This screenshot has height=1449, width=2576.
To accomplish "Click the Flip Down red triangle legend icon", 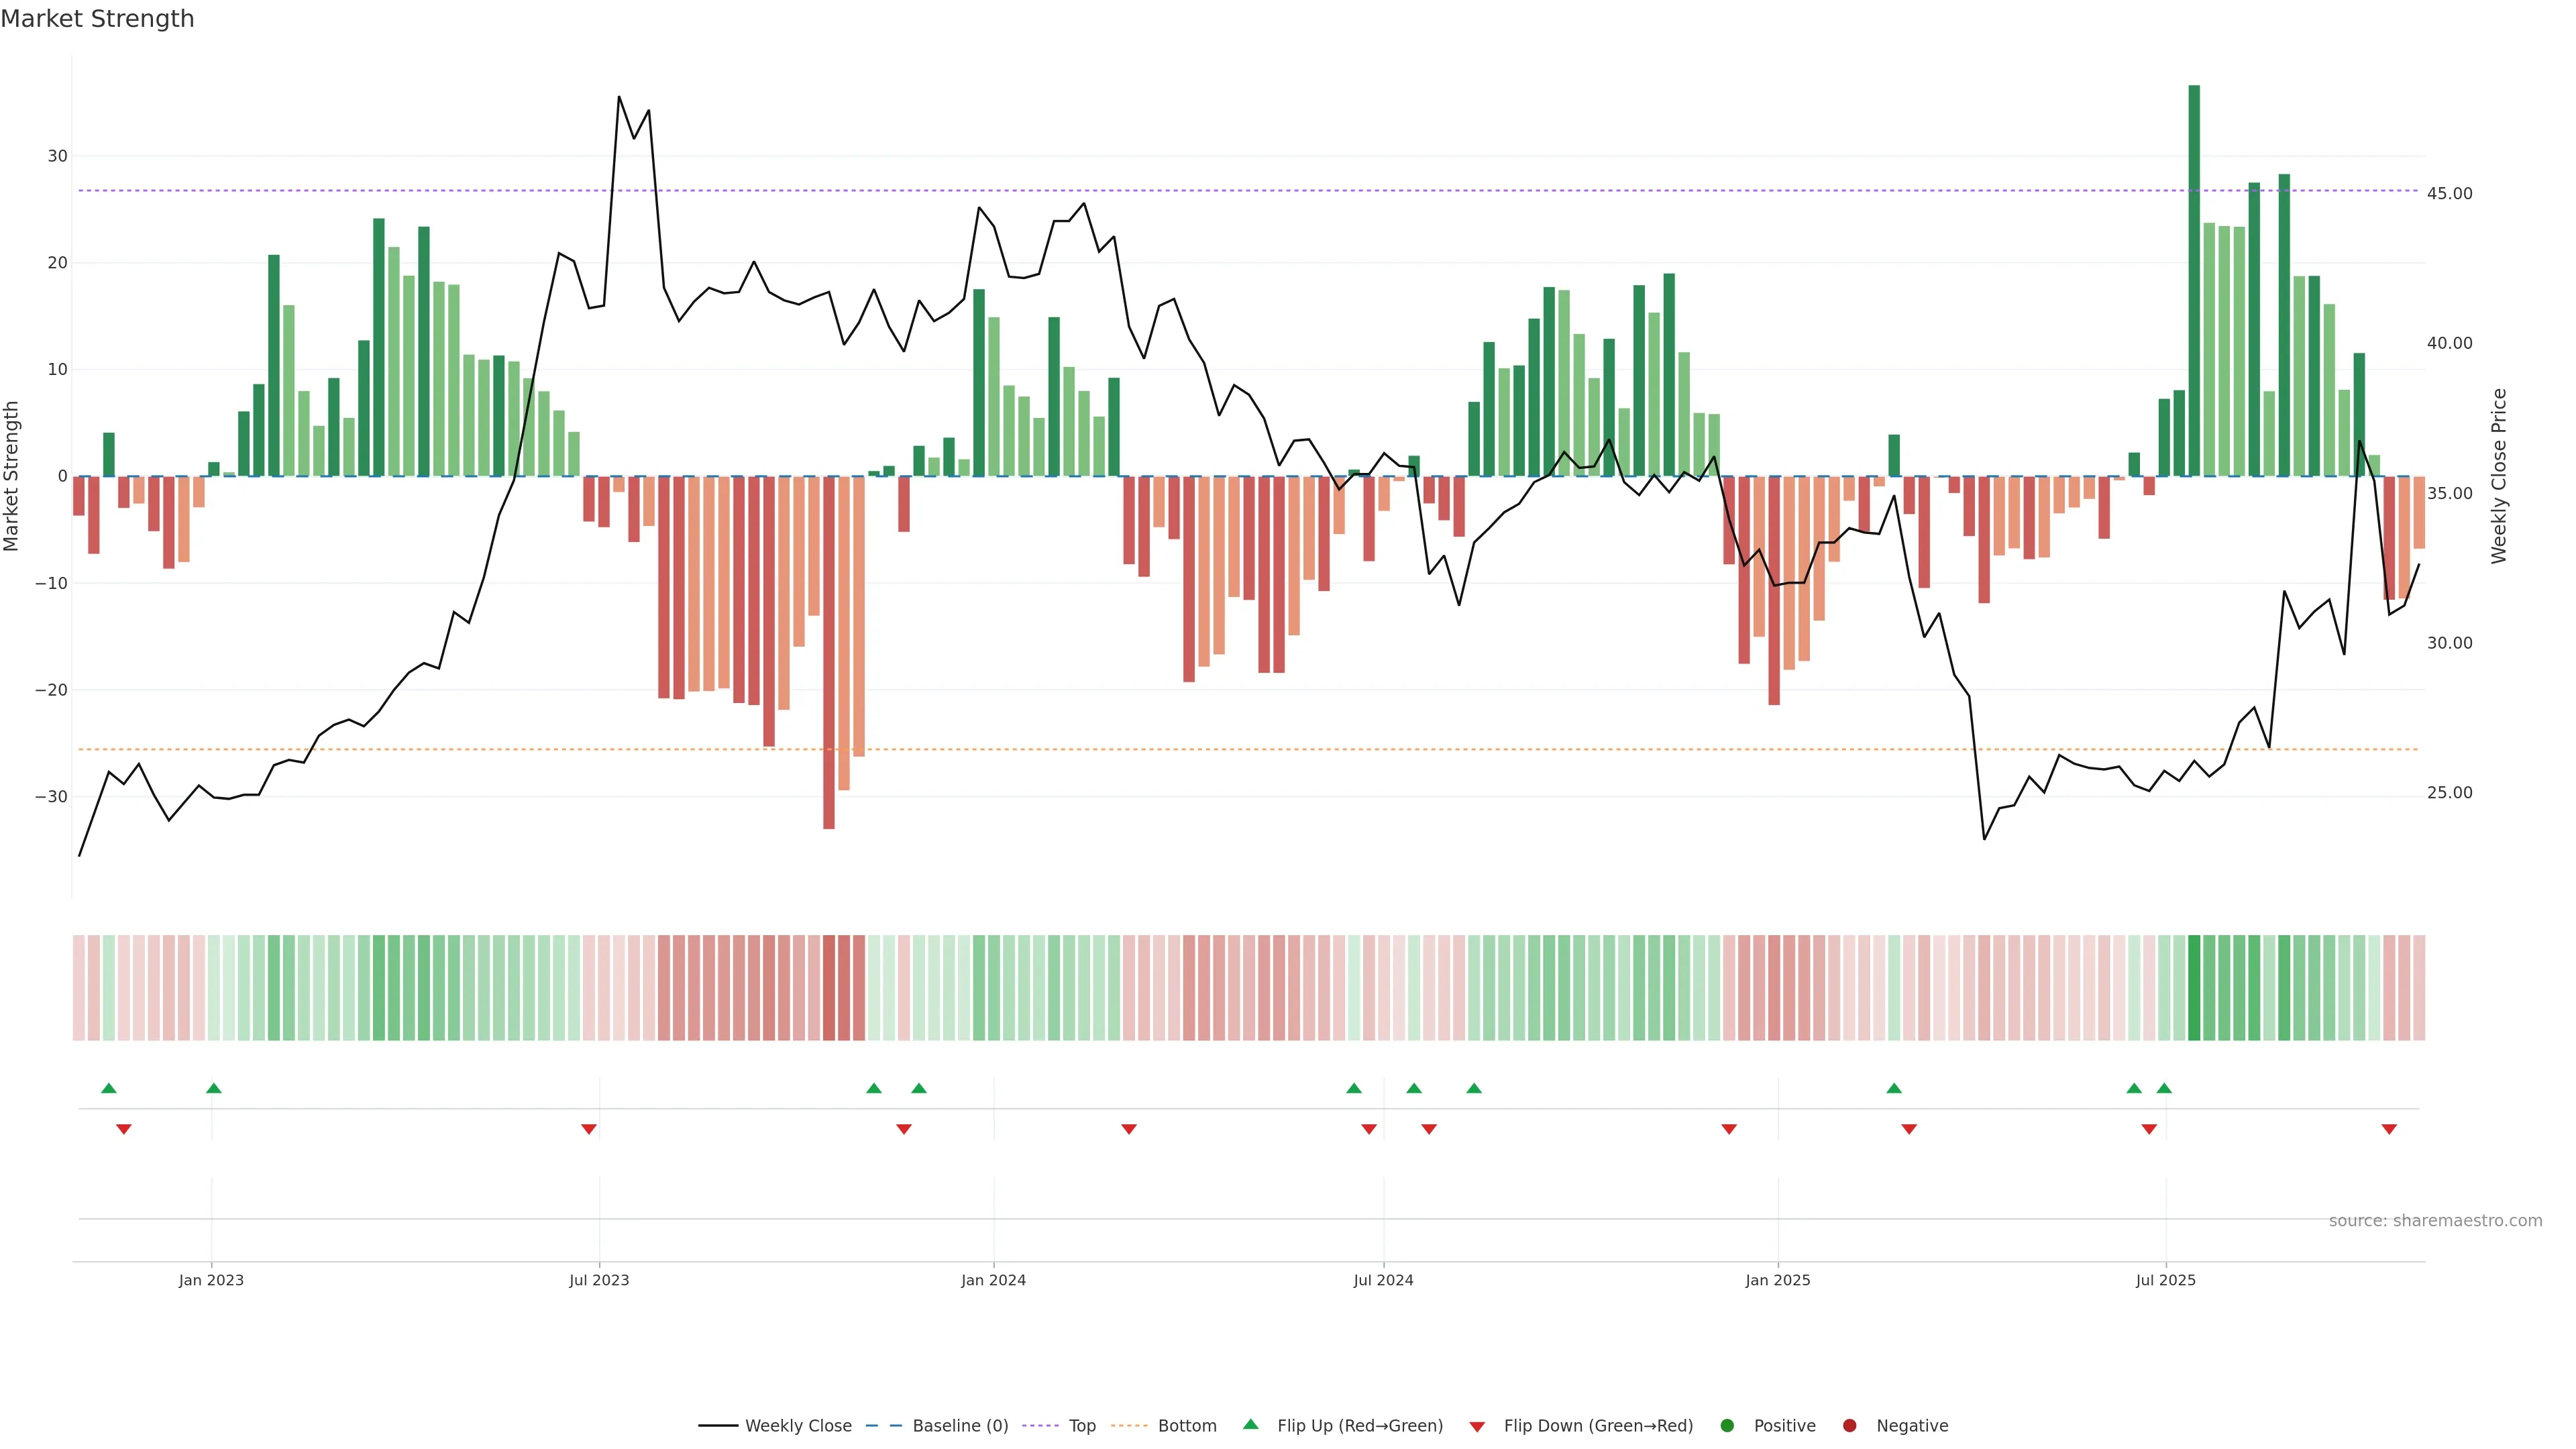I will 1477,1427.
